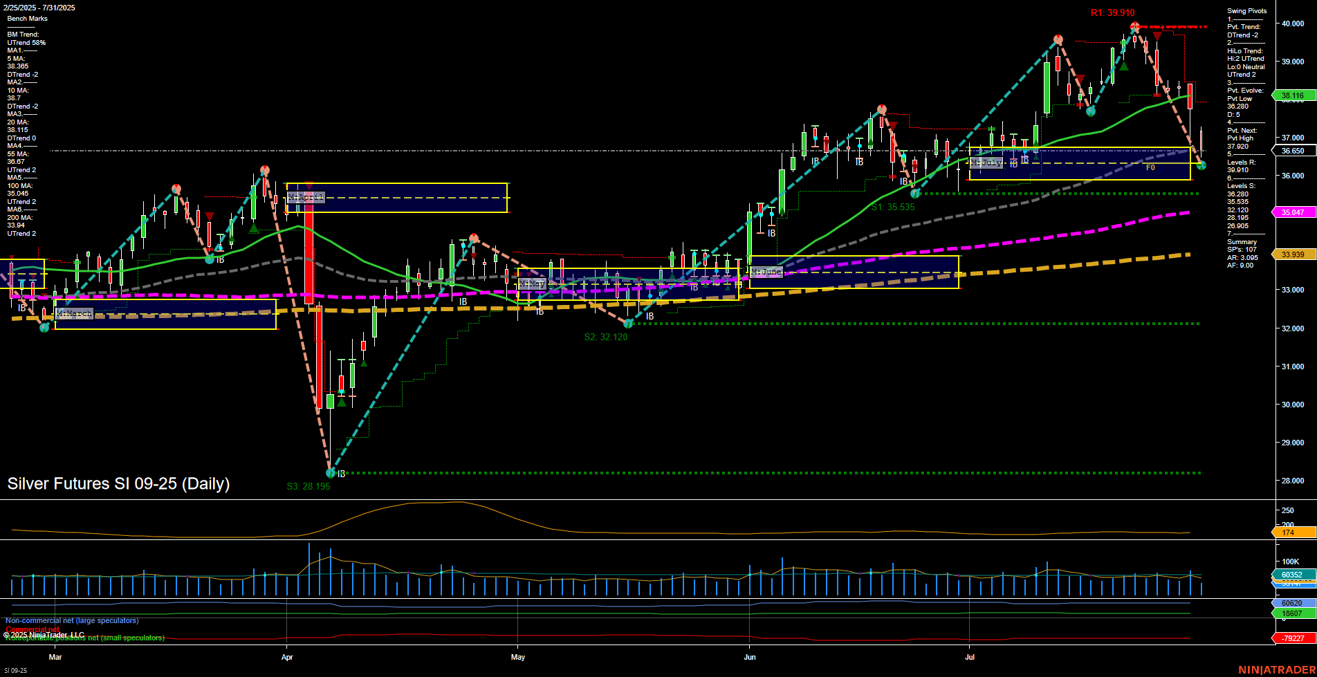Click the Apr label on time axis
This screenshot has width=1317, height=677.
[x=287, y=657]
